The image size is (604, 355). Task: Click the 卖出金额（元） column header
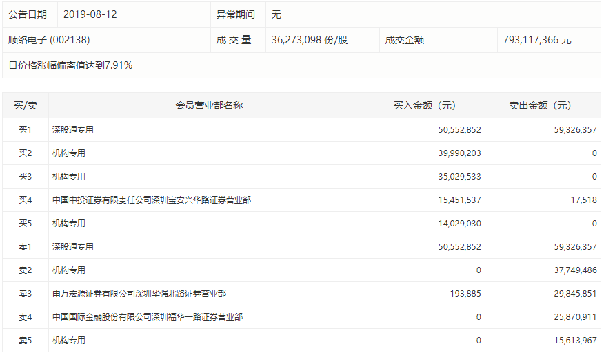click(x=542, y=106)
